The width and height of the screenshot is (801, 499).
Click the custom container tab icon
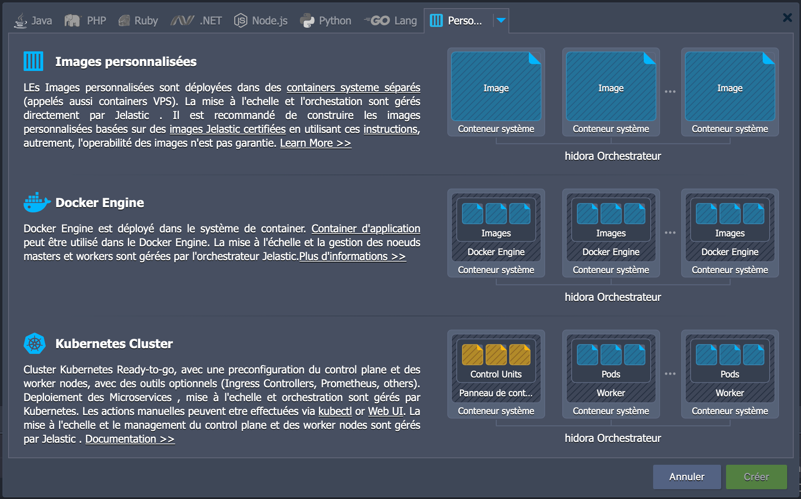point(436,20)
